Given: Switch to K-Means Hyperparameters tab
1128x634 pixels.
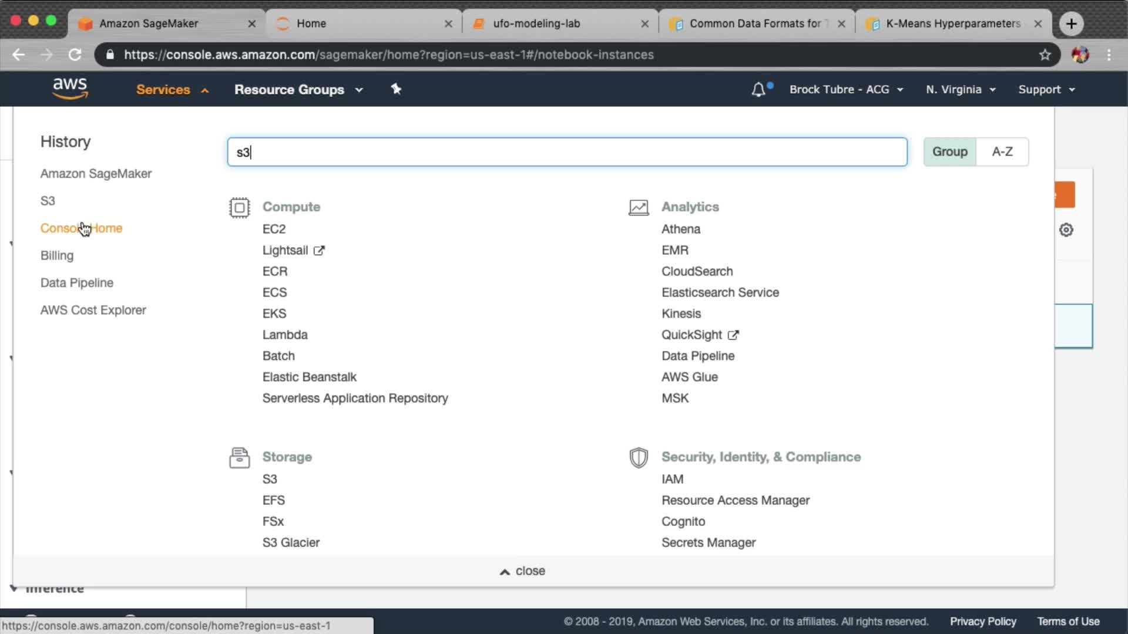Looking at the screenshot, I should 952,23.
